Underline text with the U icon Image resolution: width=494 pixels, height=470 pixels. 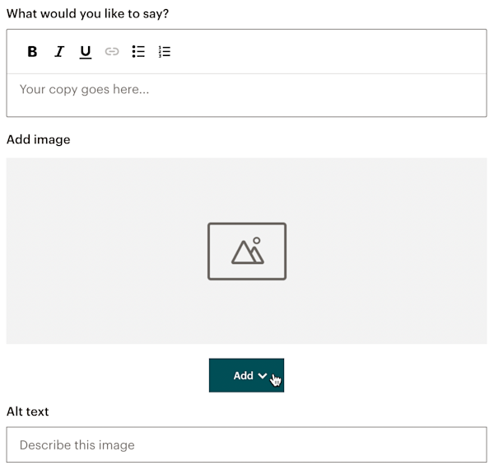[85, 51]
